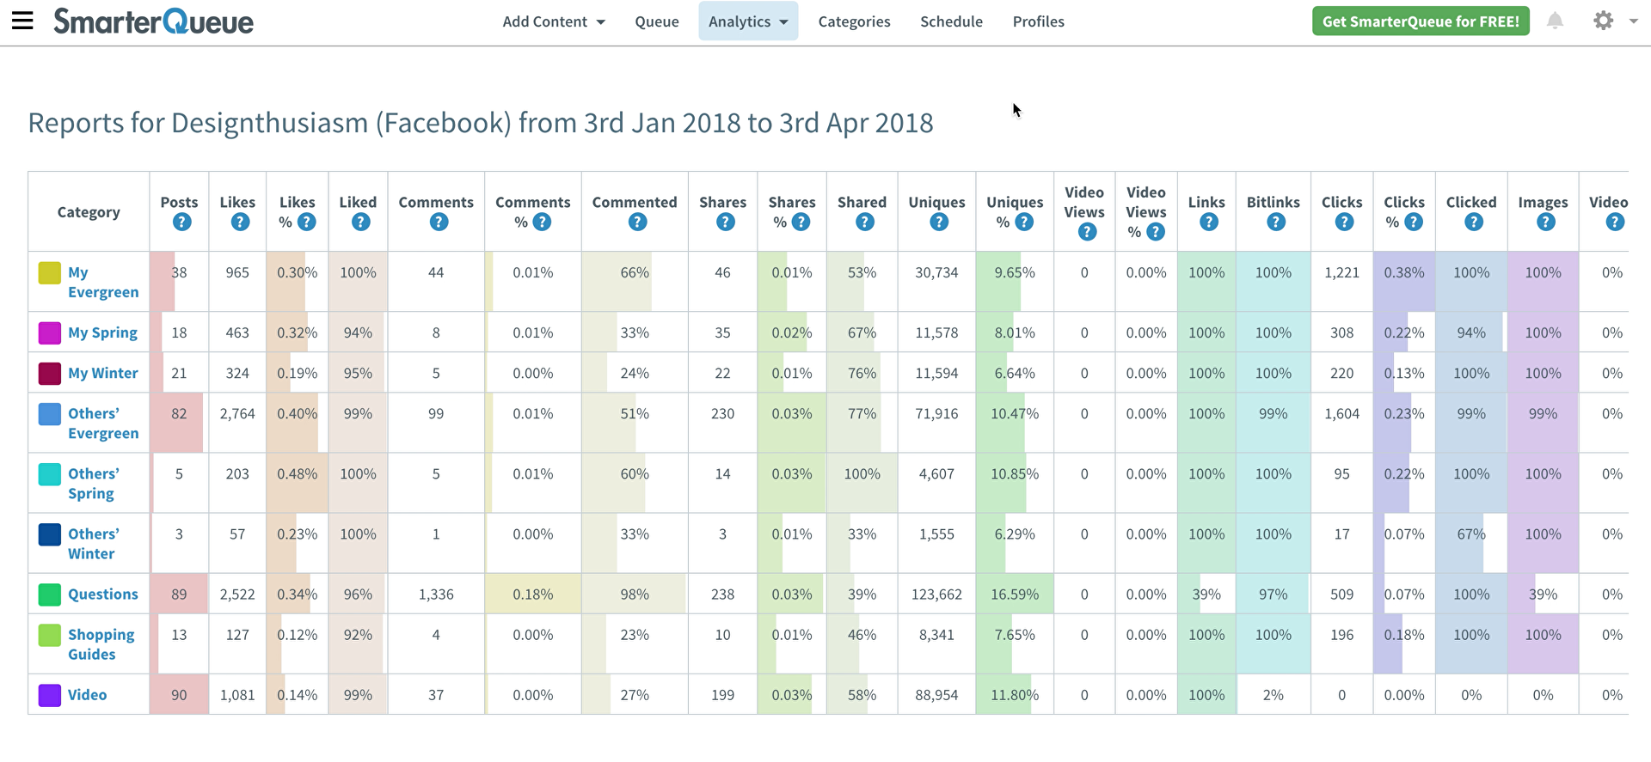This screenshot has width=1651, height=762.
Task: Click the notifications bell icon
Action: [x=1555, y=21]
